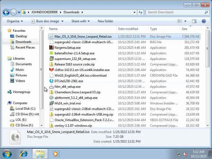Click the change view icon
This screenshot has width=212, height=159.
point(180,21)
